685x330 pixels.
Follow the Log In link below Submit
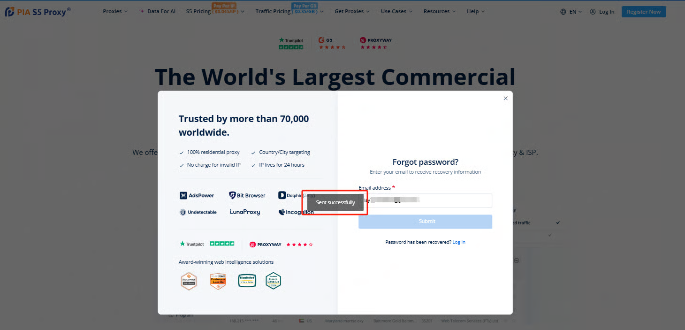pyautogui.click(x=459, y=242)
